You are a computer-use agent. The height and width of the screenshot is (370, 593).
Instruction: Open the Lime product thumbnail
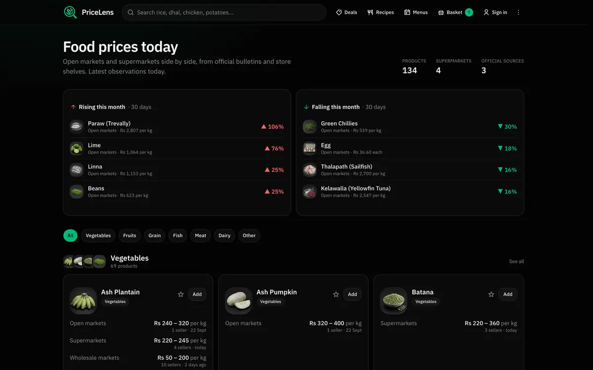(x=77, y=148)
